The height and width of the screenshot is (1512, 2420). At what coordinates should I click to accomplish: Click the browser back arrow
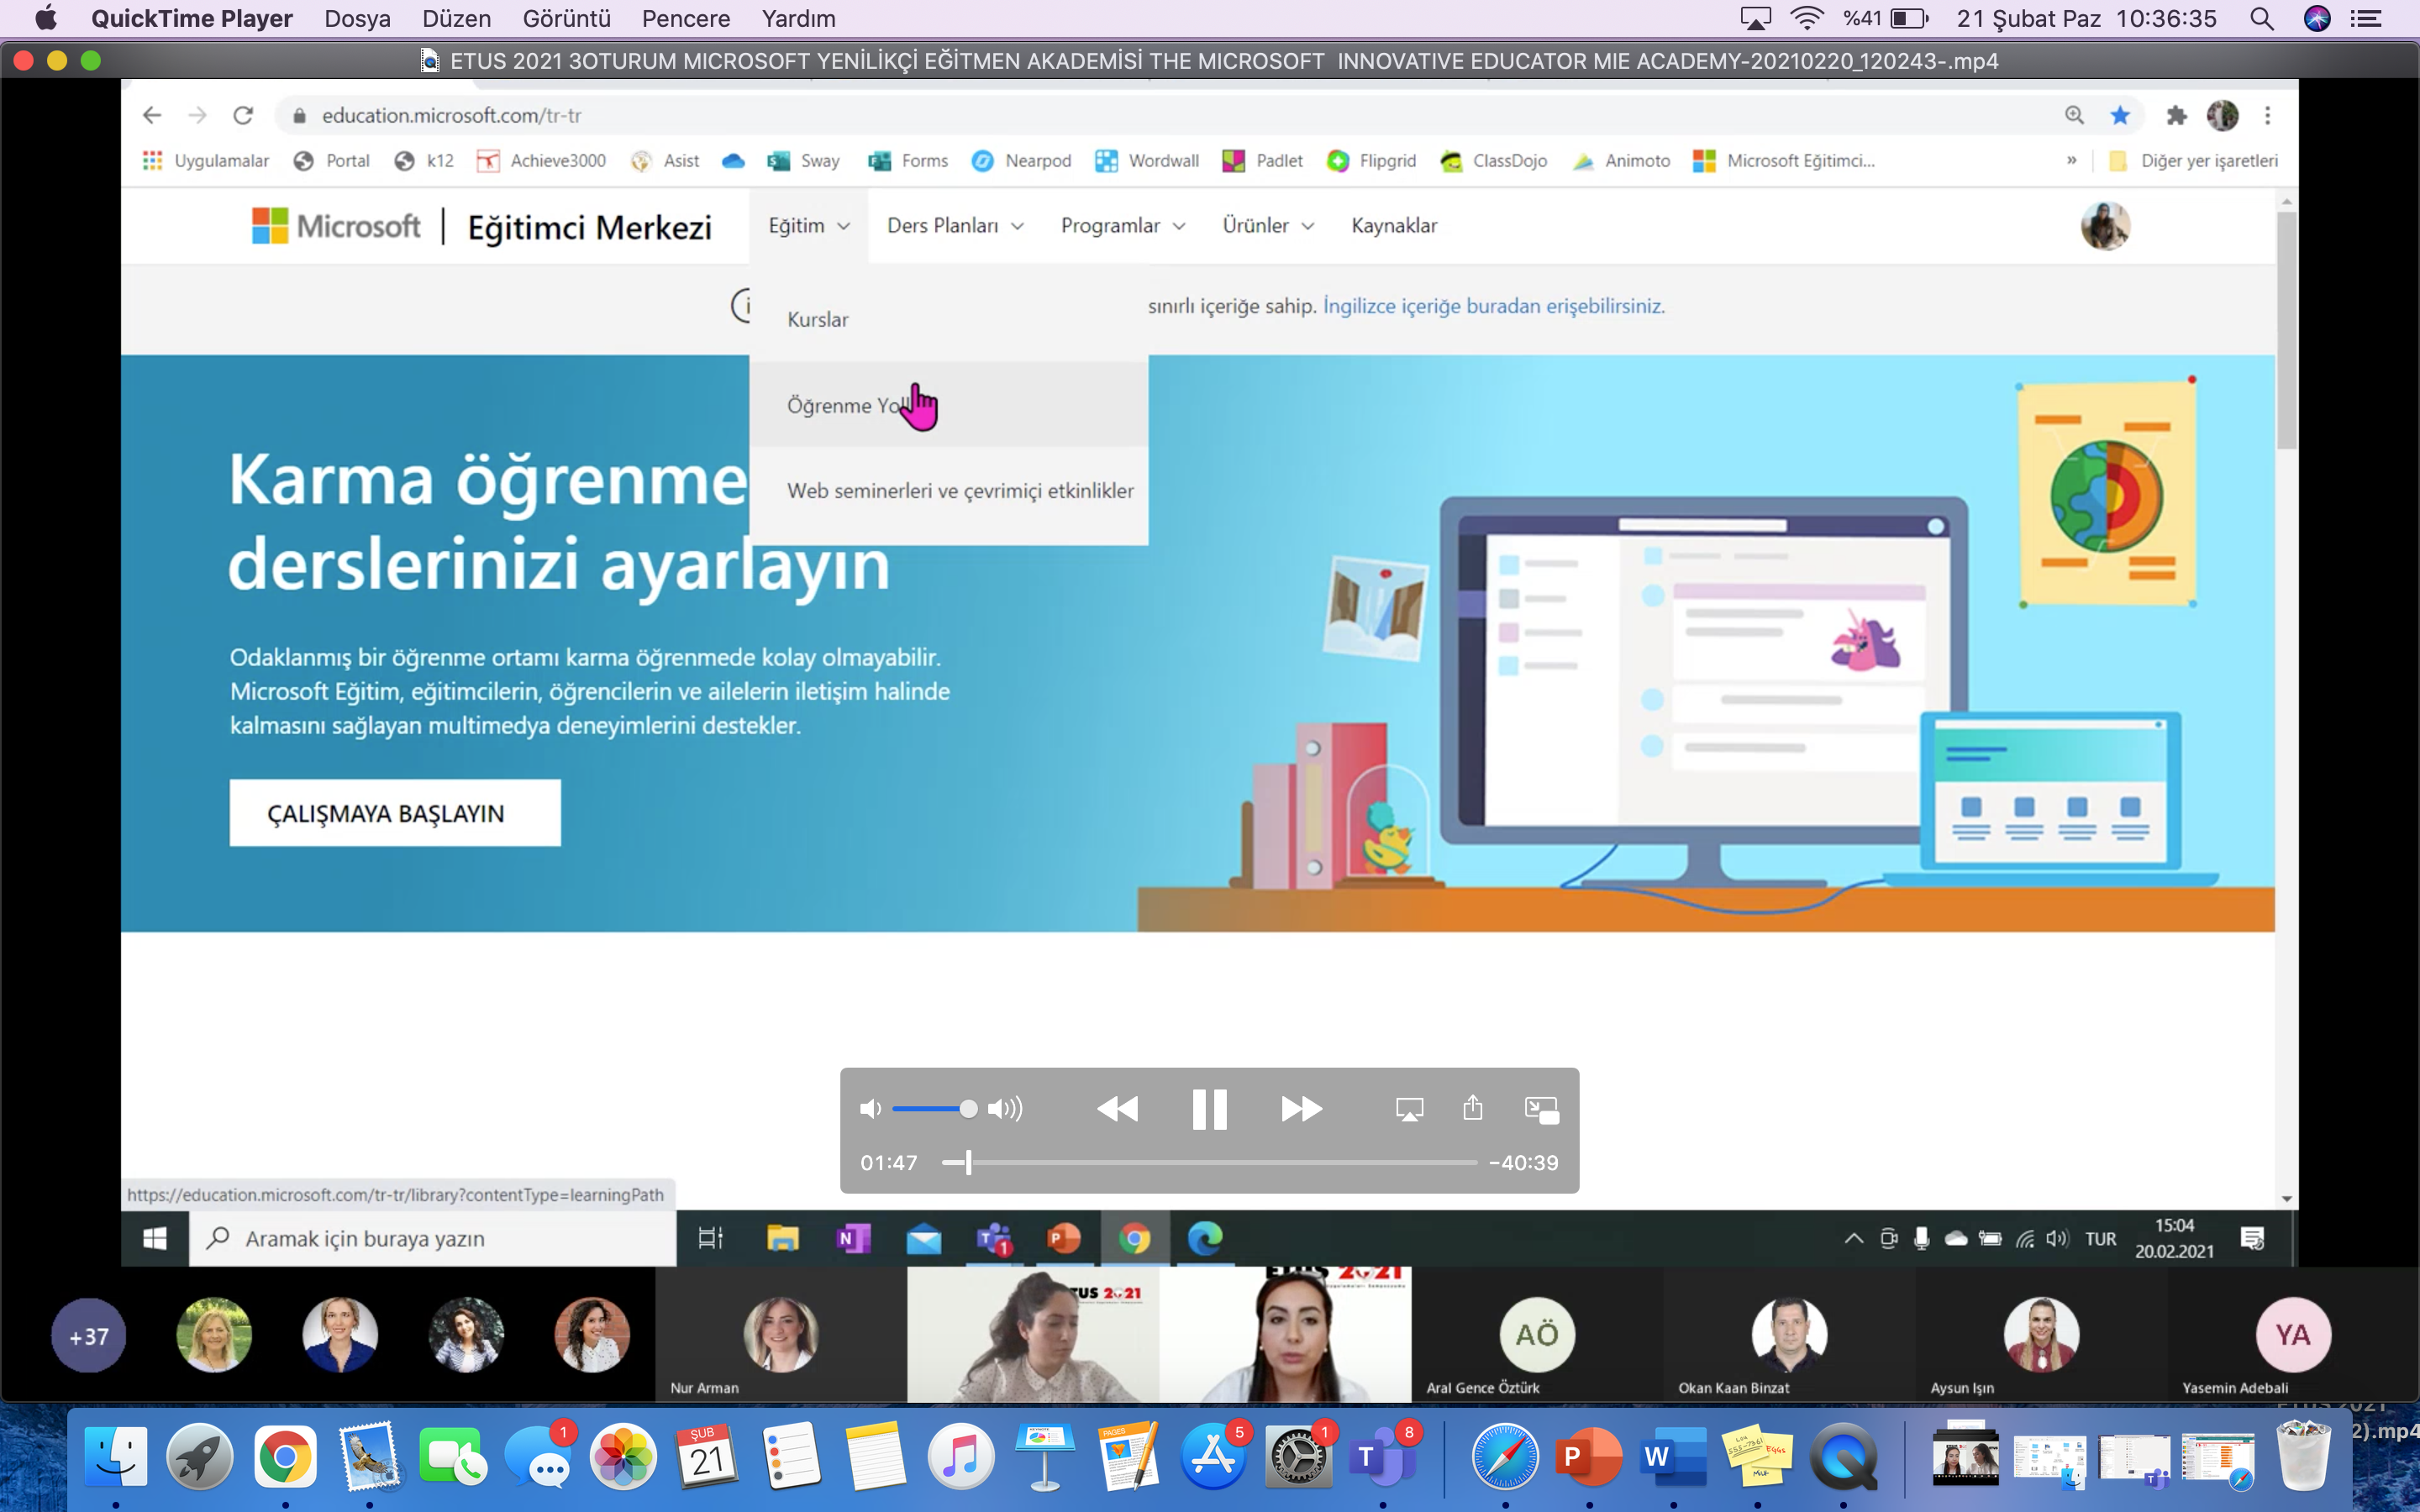(152, 116)
